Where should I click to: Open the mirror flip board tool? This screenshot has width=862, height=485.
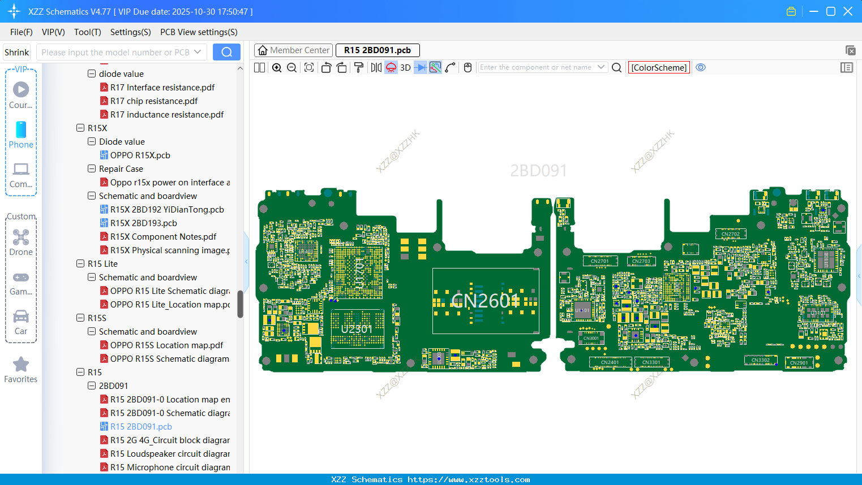tap(376, 67)
